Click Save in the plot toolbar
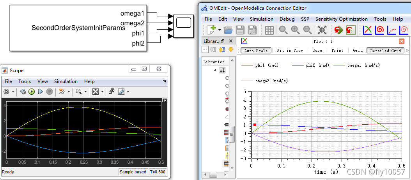 tap(317, 50)
